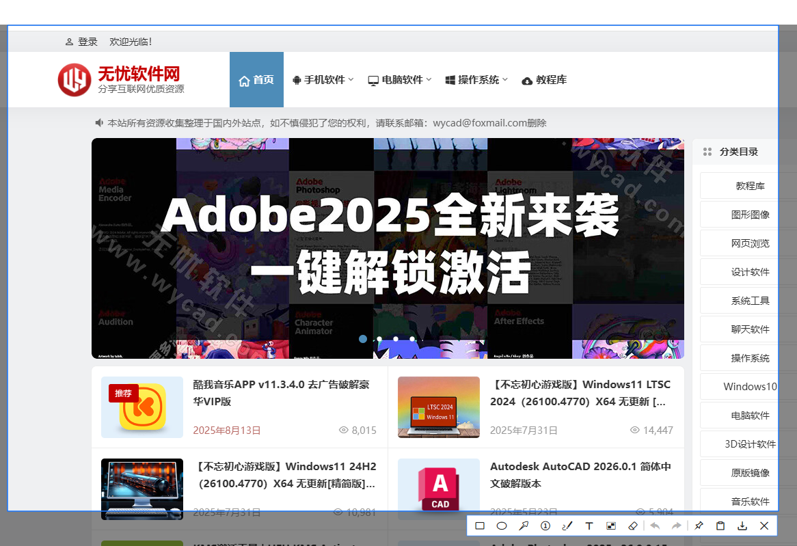The width and height of the screenshot is (797, 546).
Task: Pin the screenshot to screen
Action: tap(699, 525)
